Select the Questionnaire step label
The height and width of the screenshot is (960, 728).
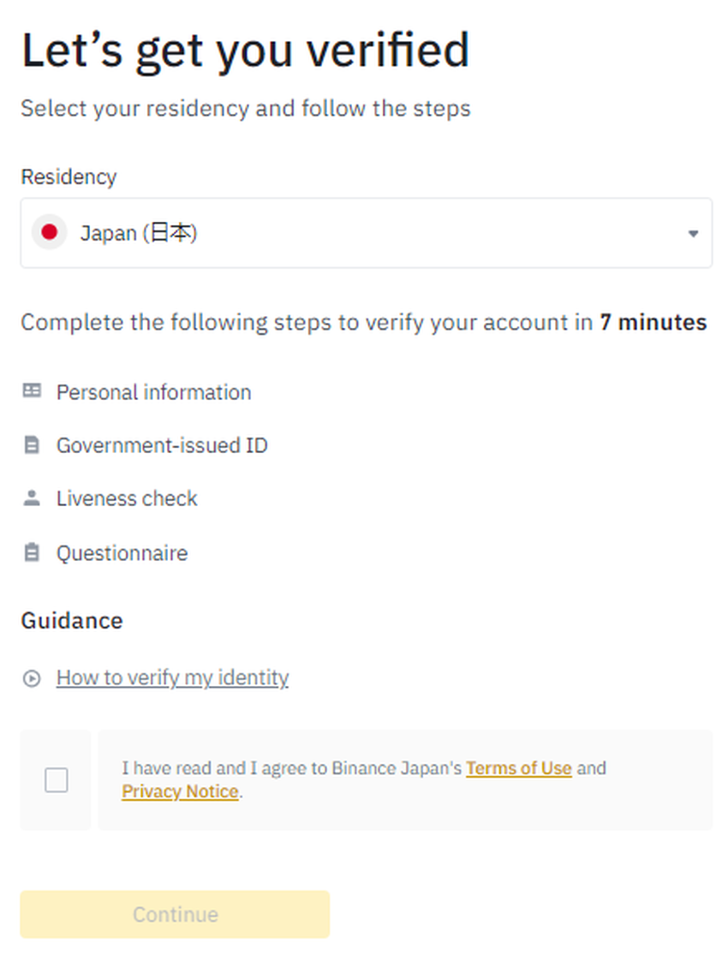click(122, 553)
